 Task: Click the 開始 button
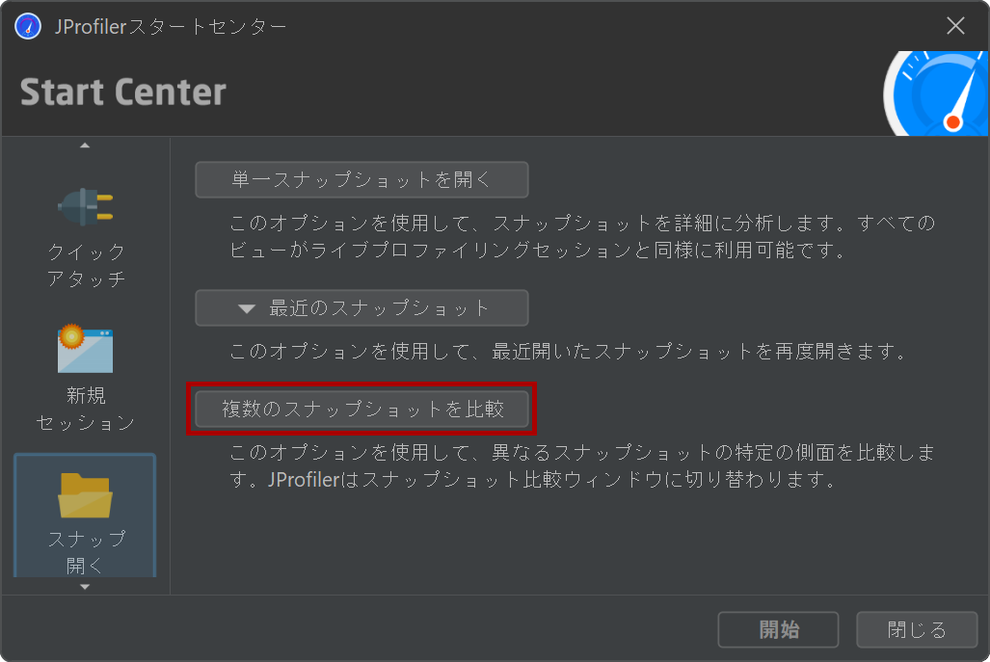pos(778,629)
